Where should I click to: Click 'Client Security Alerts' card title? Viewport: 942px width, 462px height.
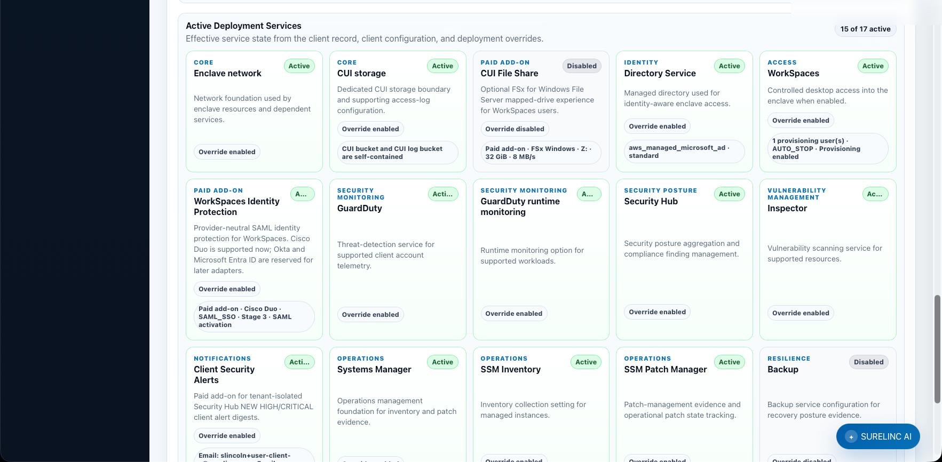(x=224, y=375)
